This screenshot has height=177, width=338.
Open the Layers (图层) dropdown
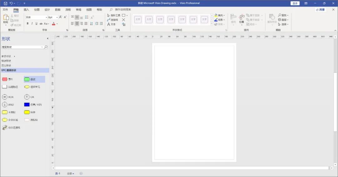(283, 20)
